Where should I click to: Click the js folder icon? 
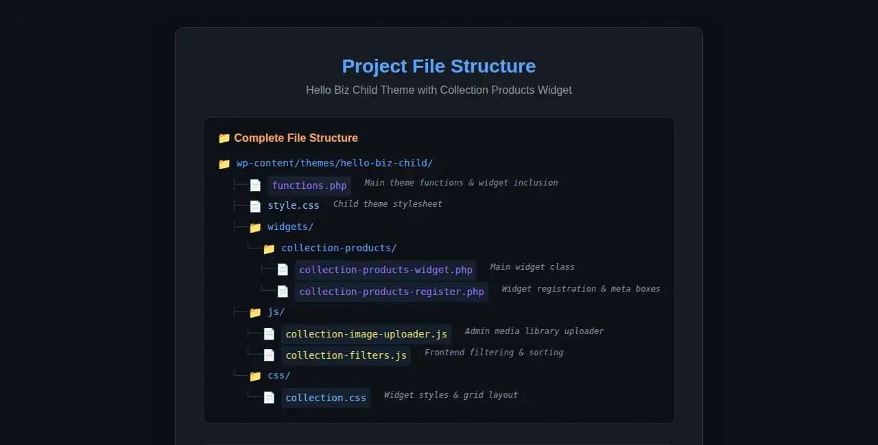[x=255, y=313]
